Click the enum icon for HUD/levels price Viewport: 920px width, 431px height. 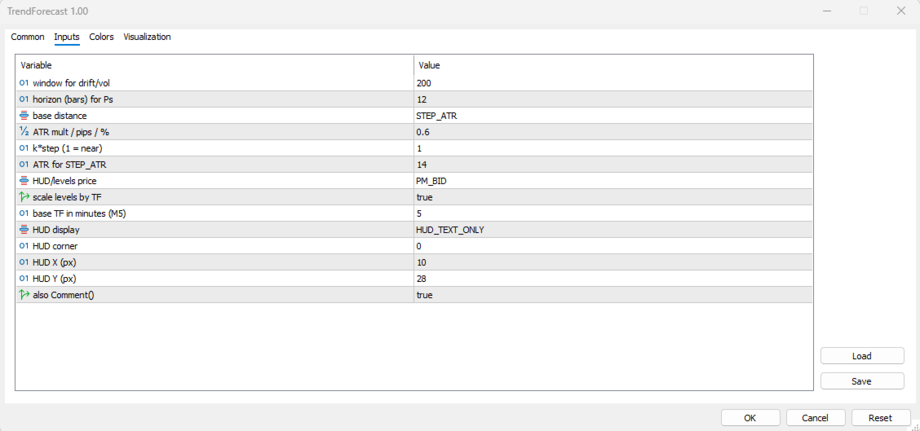(24, 182)
